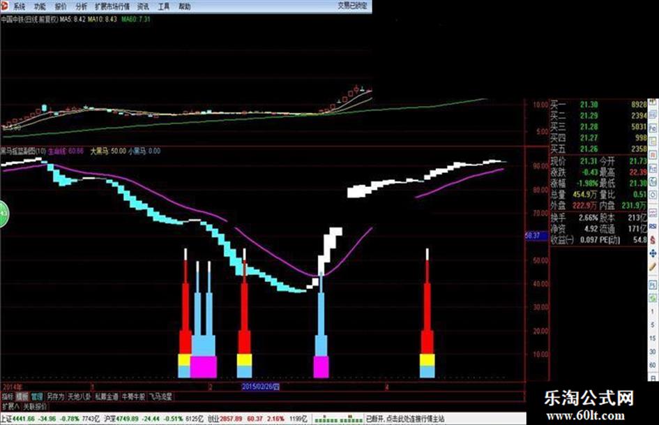This screenshot has width=659, height=425.
Task: Click the 换手 value 2.66%
Action: click(x=588, y=218)
